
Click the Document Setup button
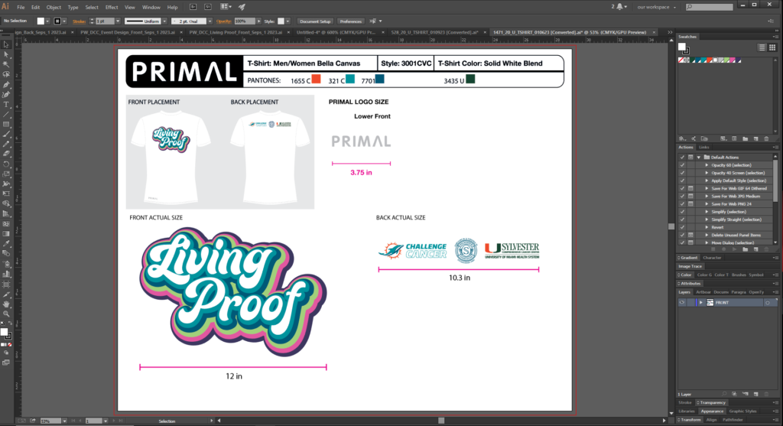click(314, 21)
